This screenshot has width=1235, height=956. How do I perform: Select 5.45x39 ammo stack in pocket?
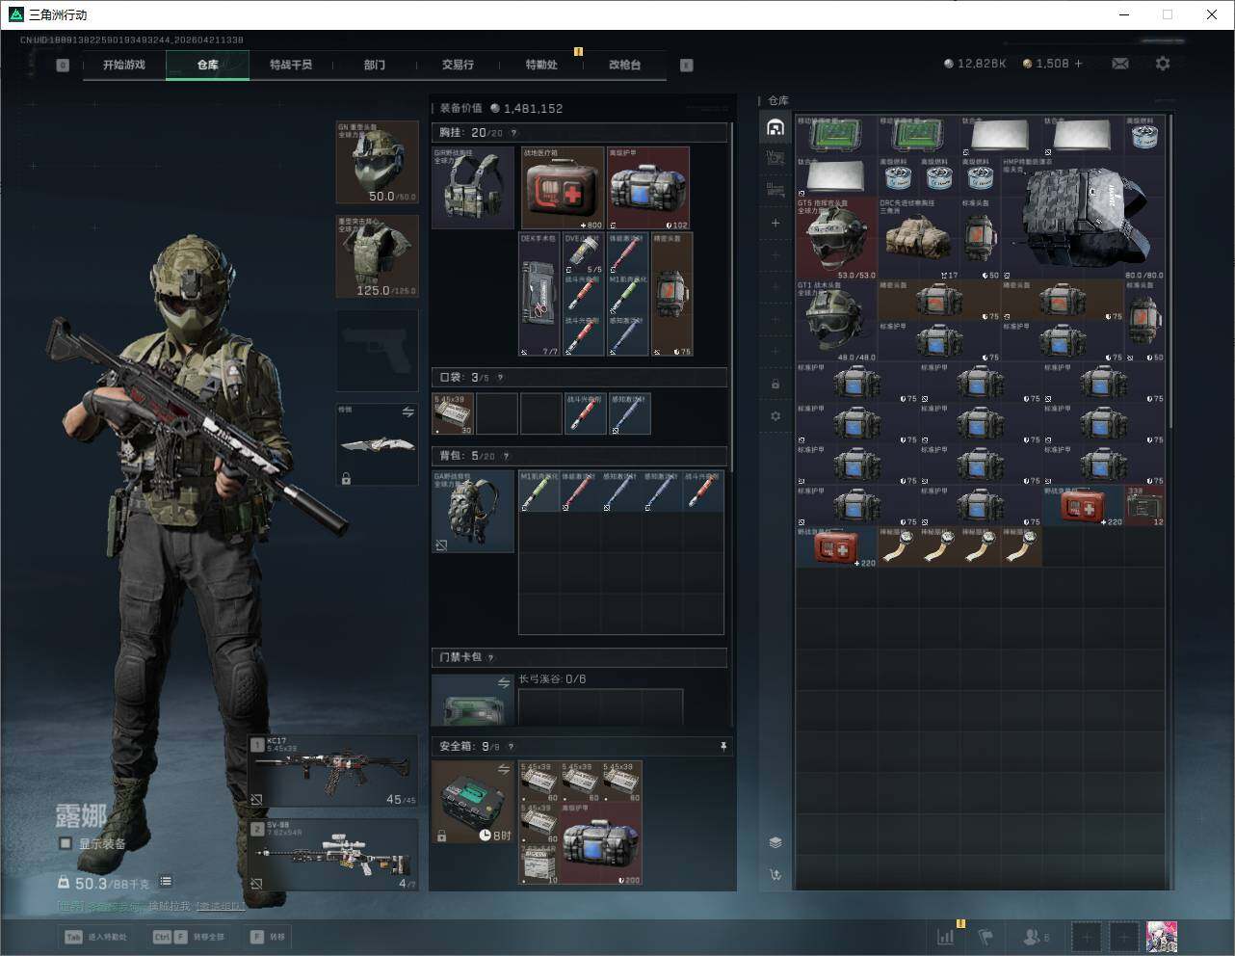tap(453, 413)
